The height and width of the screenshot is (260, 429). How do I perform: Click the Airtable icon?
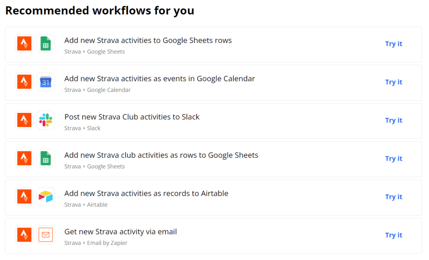click(46, 197)
